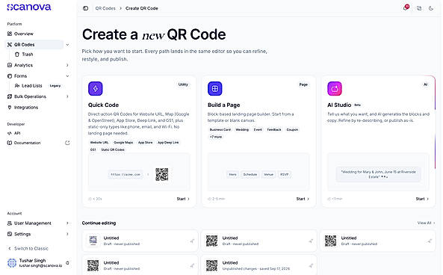Click the Feedback tag
The image size is (443, 275).
(274, 130)
